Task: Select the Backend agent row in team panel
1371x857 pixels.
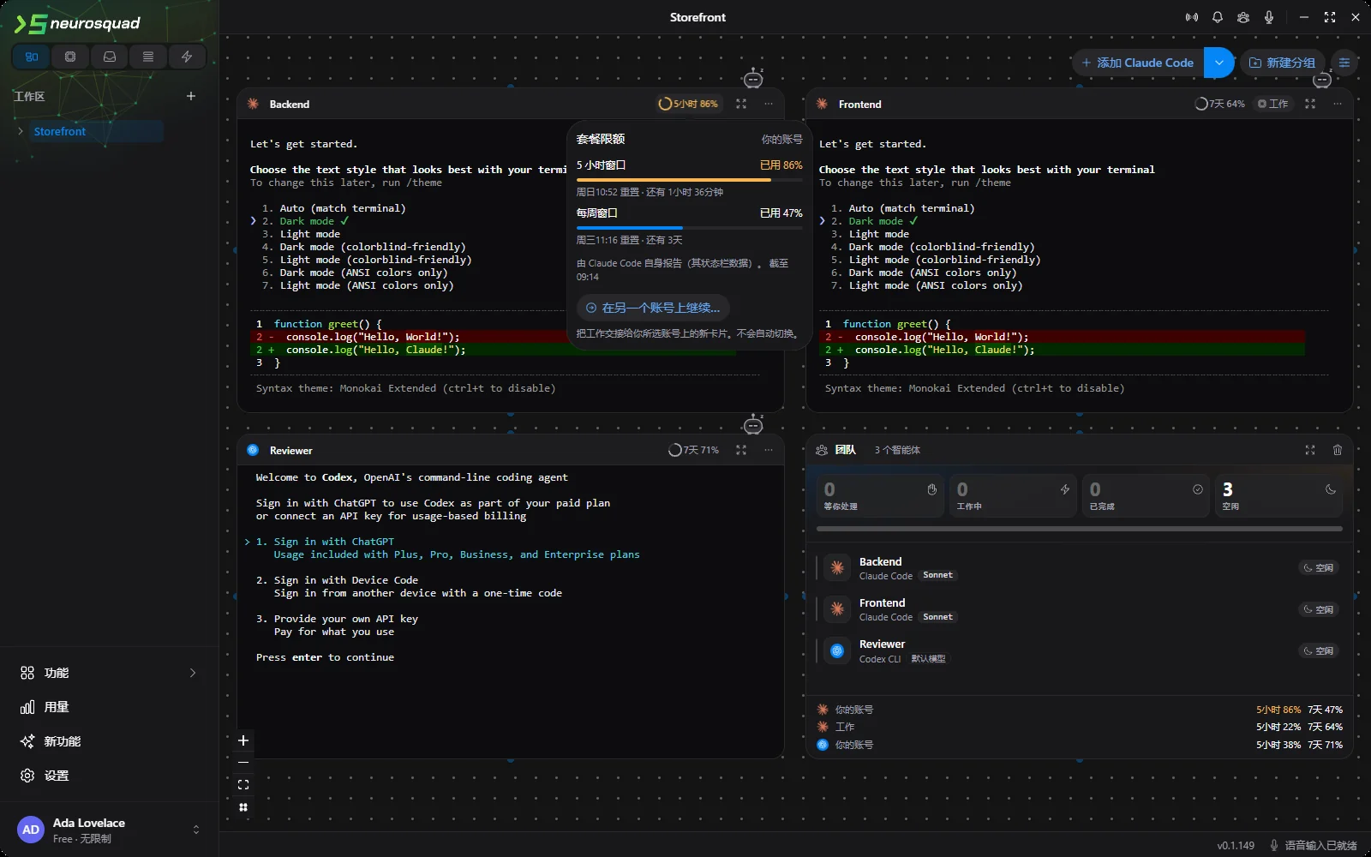Action: pyautogui.click(x=1080, y=568)
